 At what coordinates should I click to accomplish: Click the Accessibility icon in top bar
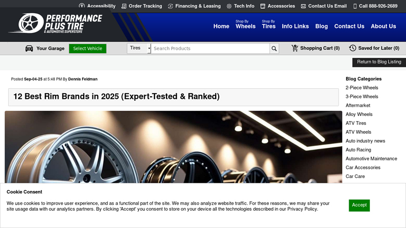[x=82, y=6]
